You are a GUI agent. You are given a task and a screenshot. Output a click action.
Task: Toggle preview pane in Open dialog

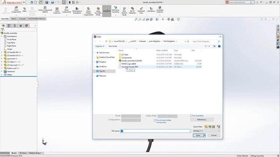point(214,46)
